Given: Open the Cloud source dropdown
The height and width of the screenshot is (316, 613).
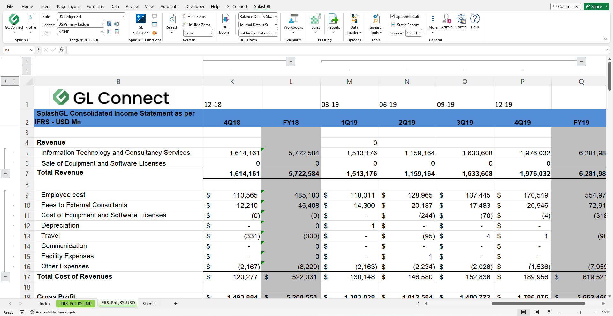Looking at the screenshot, I should 420,33.
